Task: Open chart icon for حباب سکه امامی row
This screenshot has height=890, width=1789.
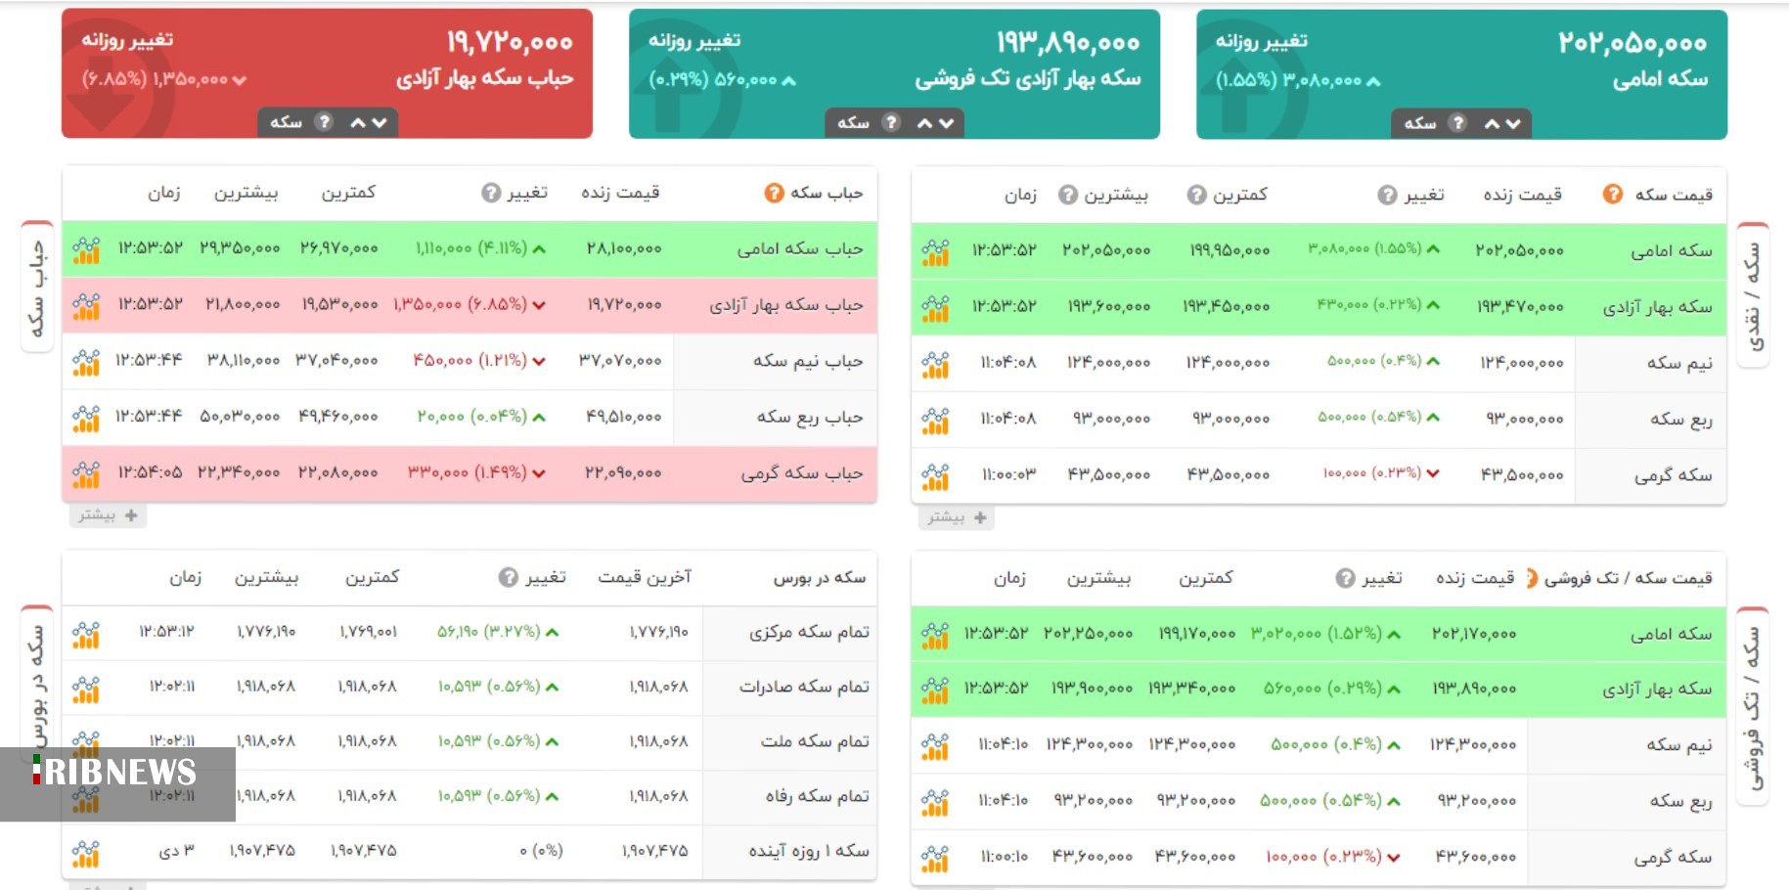Action: pos(86,250)
